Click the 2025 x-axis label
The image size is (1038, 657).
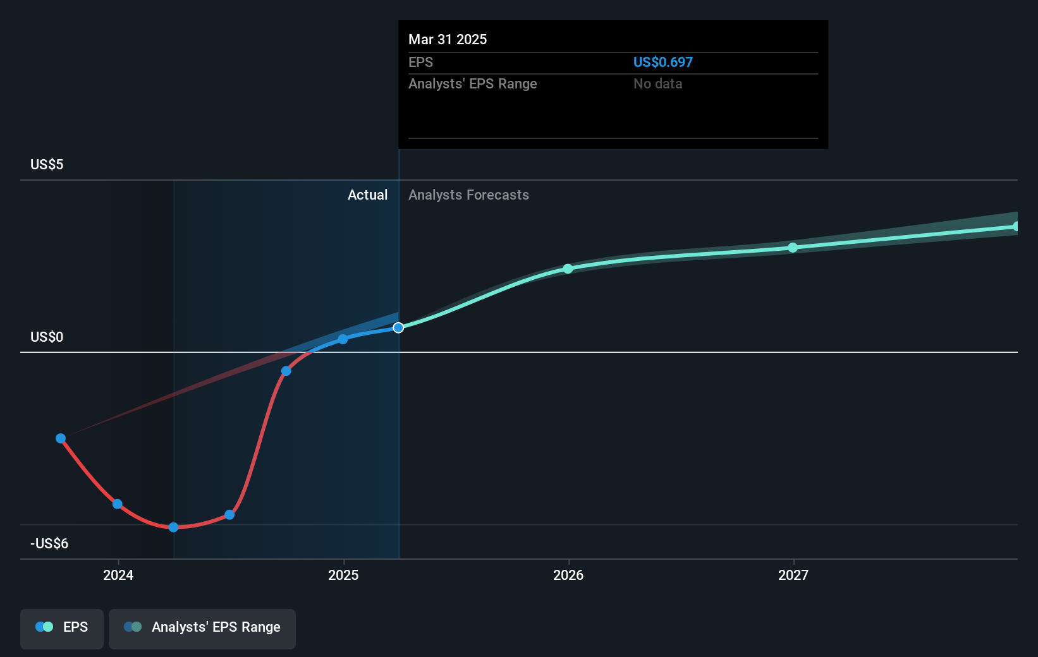coord(343,575)
